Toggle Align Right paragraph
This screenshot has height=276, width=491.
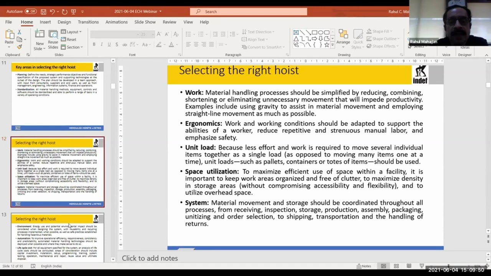(204, 44)
